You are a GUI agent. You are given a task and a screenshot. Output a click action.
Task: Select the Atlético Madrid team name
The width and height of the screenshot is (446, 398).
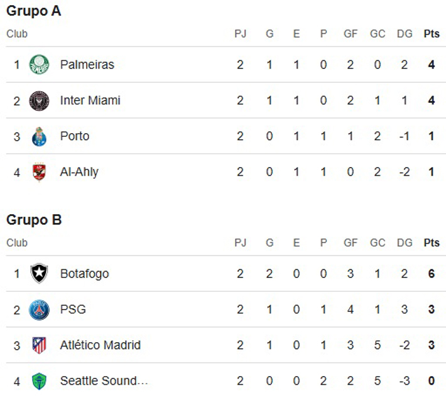pos(101,345)
